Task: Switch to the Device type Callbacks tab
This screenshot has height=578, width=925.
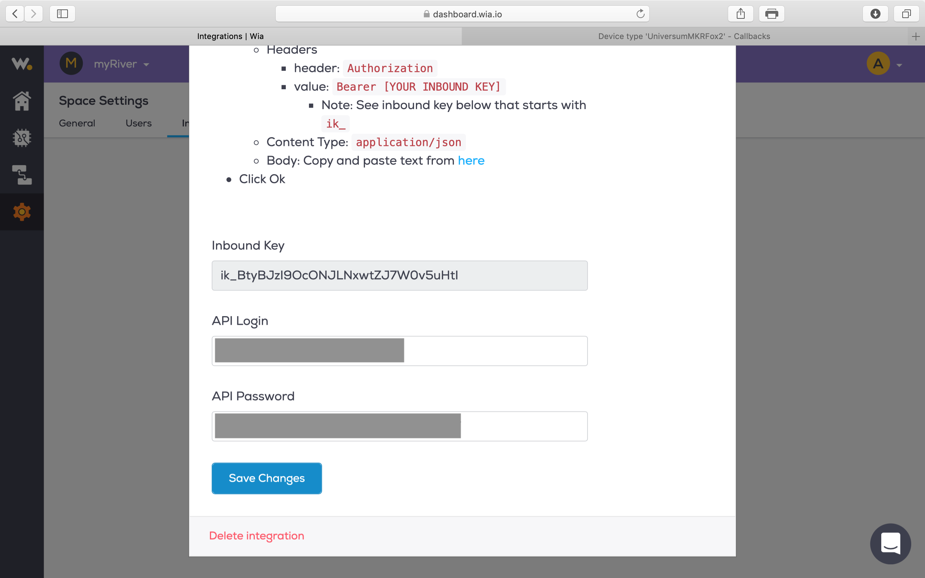Action: pyautogui.click(x=684, y=36)
